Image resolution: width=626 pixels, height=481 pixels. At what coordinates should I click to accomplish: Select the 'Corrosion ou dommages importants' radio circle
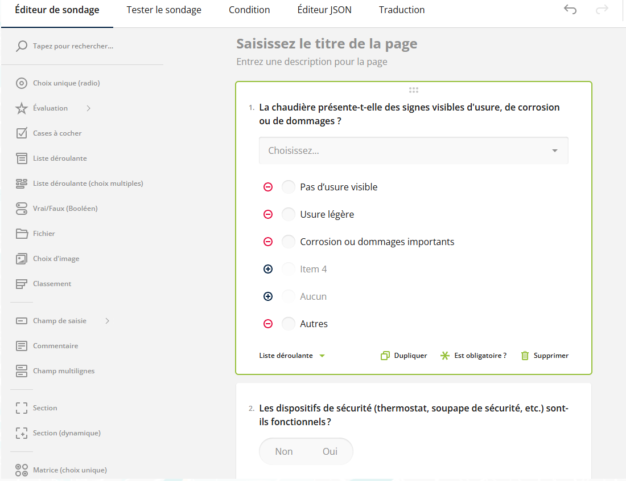[x=289, y=242]
